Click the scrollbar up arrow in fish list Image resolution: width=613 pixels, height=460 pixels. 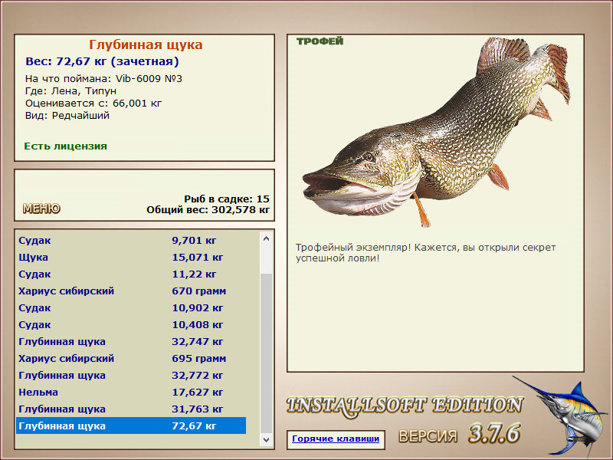click(x=266, y=238)
